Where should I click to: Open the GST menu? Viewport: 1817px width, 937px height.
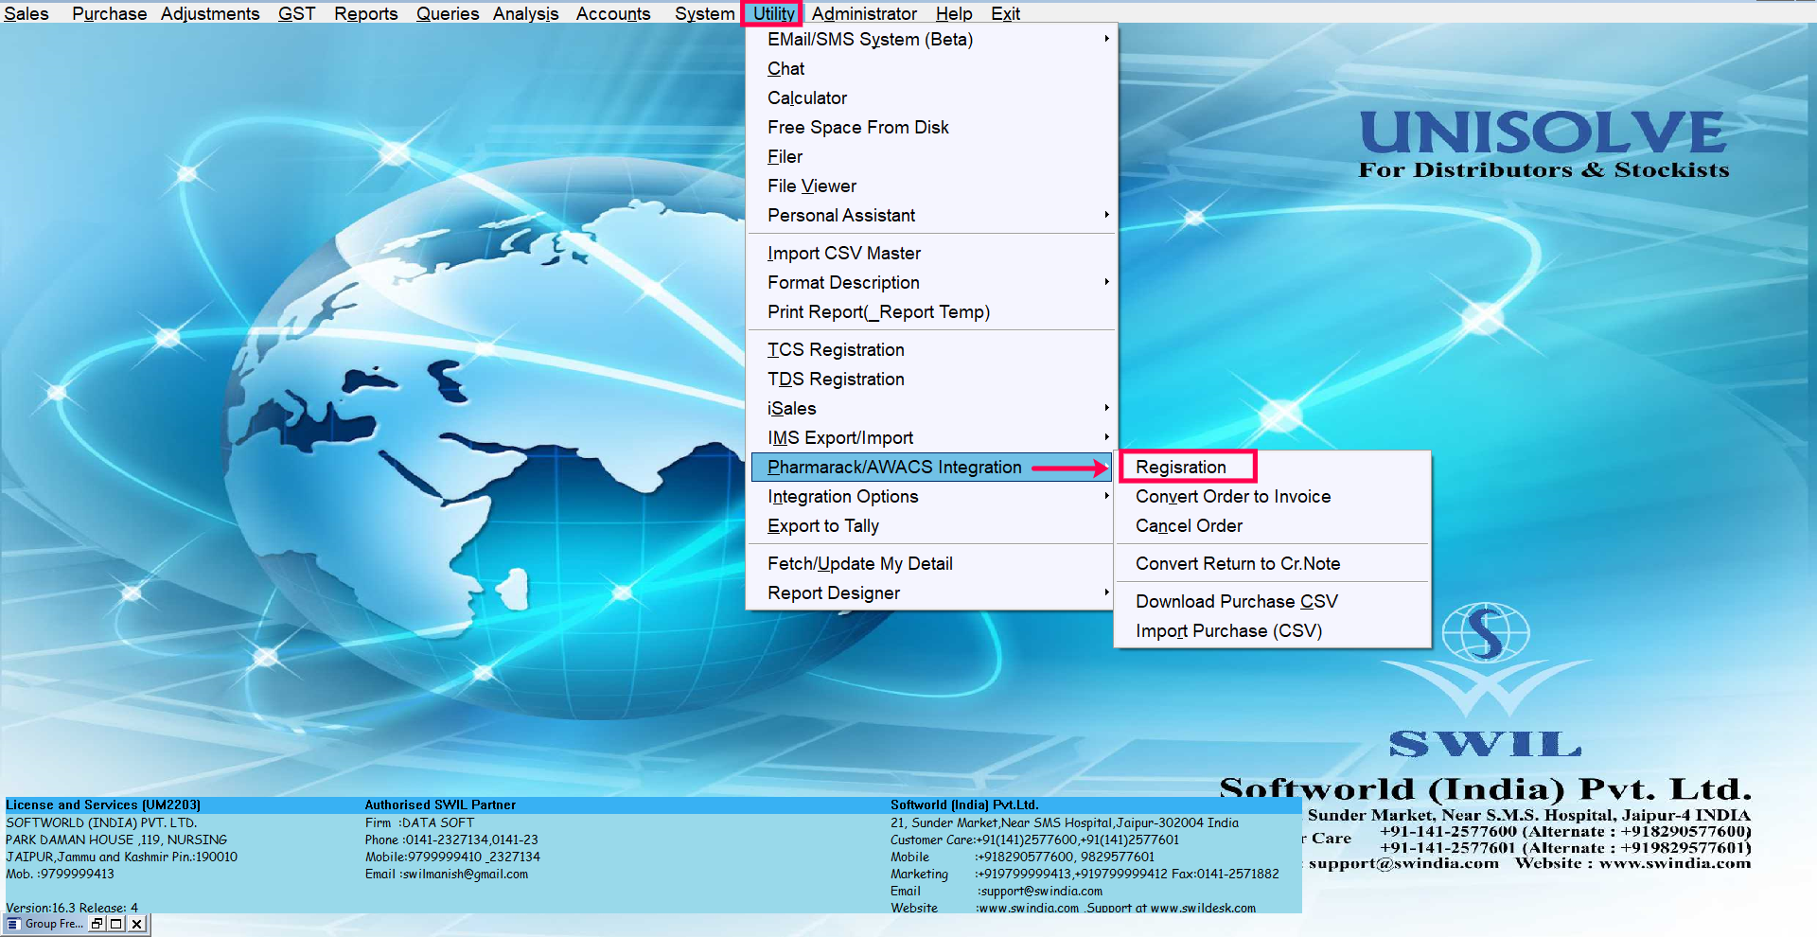296,13
